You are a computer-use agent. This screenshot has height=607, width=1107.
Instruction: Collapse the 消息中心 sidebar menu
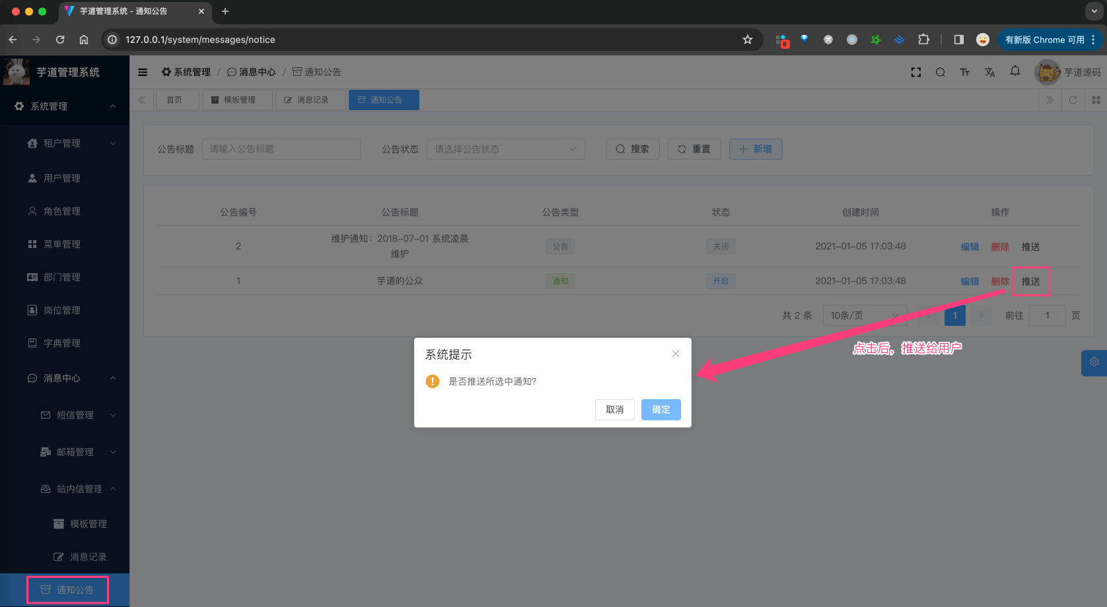(x=65, y=378)
